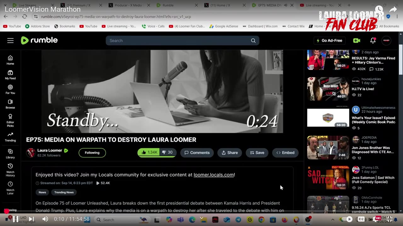This screenshot has width=403, height=226.
Task: Toggle the autoplay switch
Action: click(347, 219)
